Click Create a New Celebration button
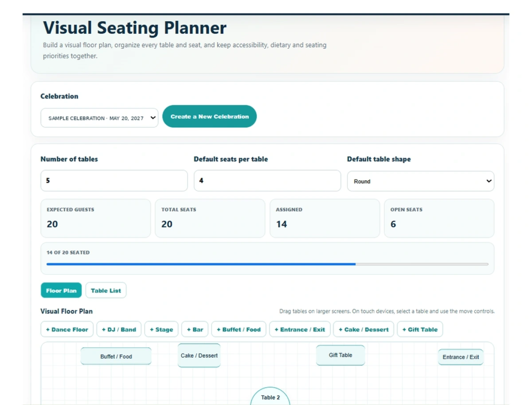532x405 pixels. (209, 116)
